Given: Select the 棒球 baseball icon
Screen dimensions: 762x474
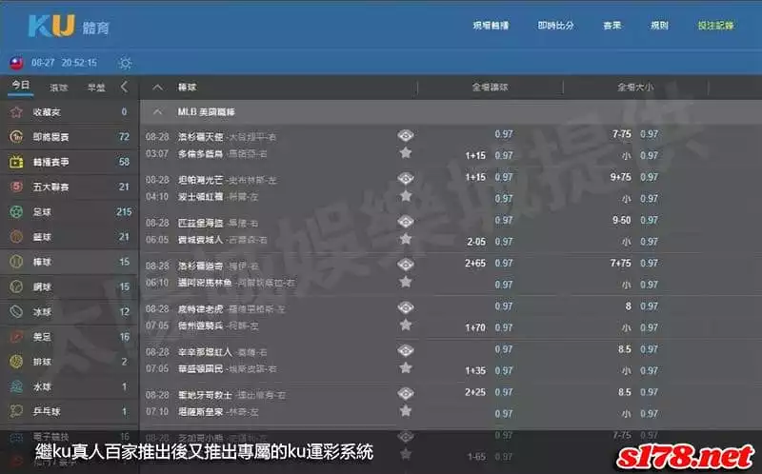Looking at the screenshot, I should pos(16,262).
